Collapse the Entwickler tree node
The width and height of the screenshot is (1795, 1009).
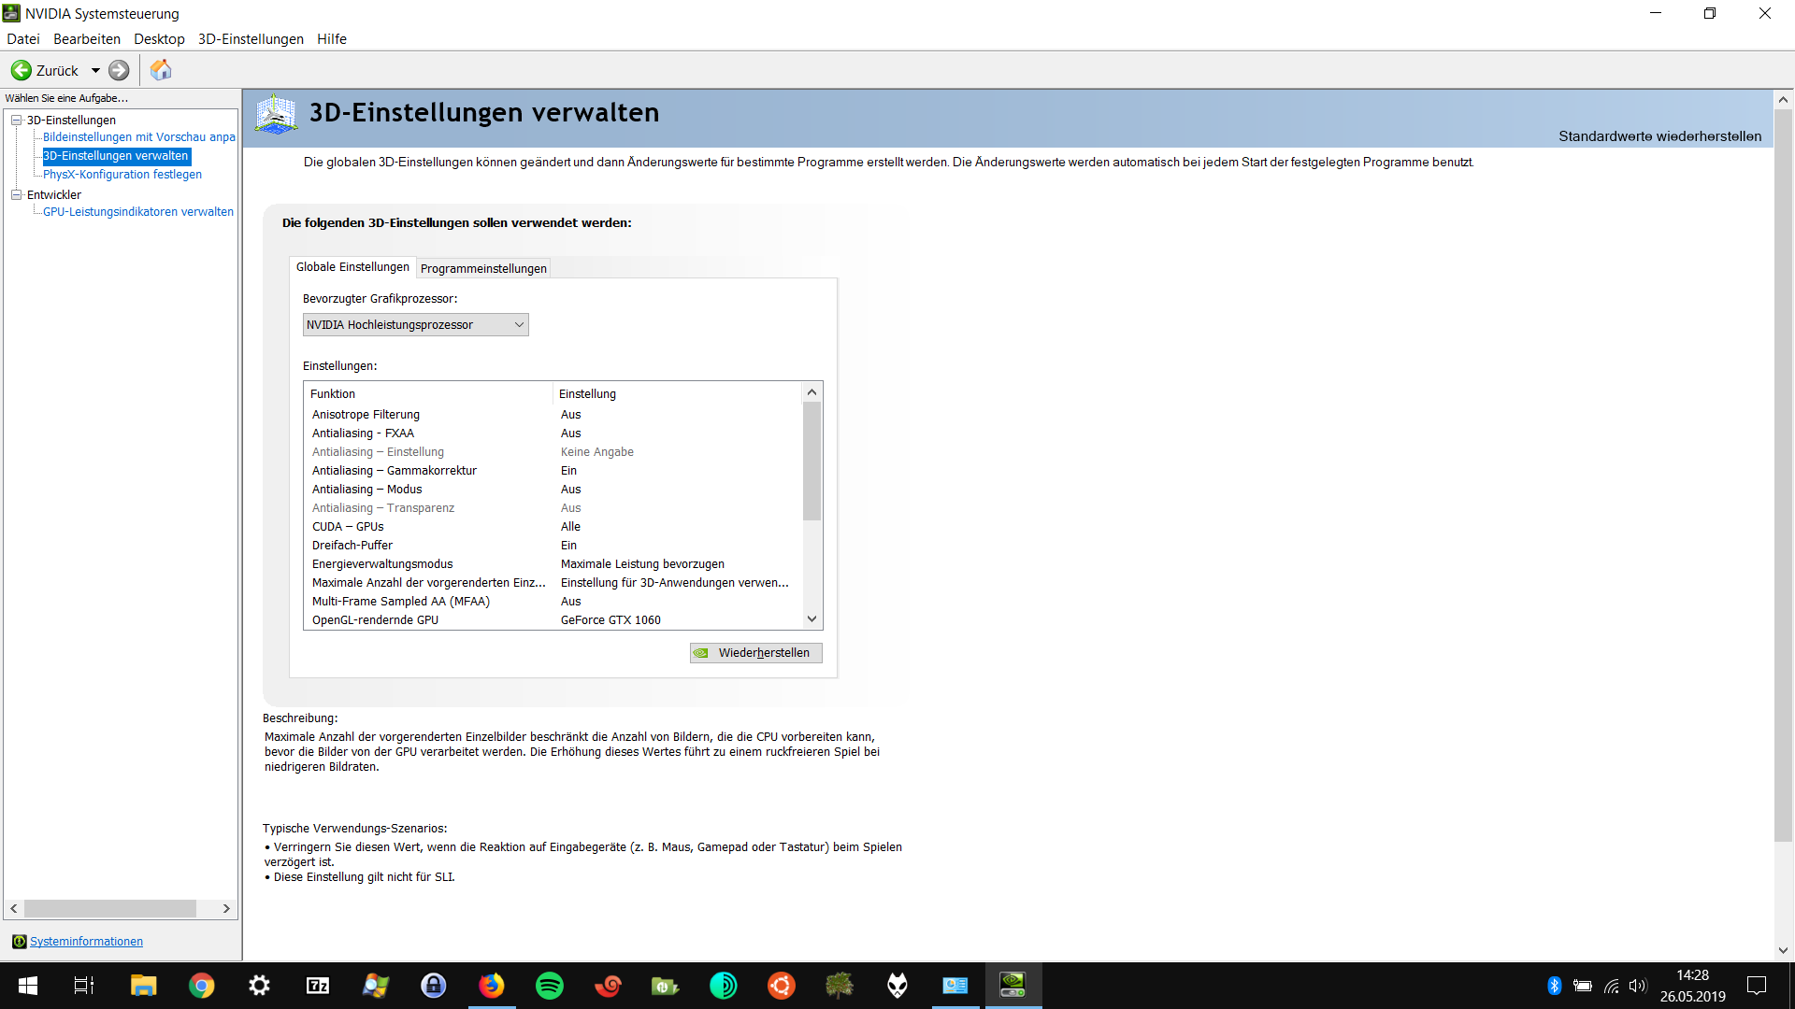(x=17, y=194)
